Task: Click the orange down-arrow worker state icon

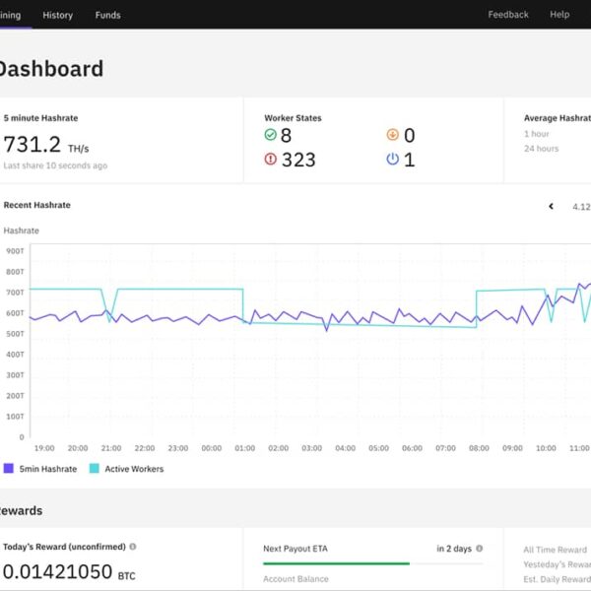Action: click(x=393, y=136)
